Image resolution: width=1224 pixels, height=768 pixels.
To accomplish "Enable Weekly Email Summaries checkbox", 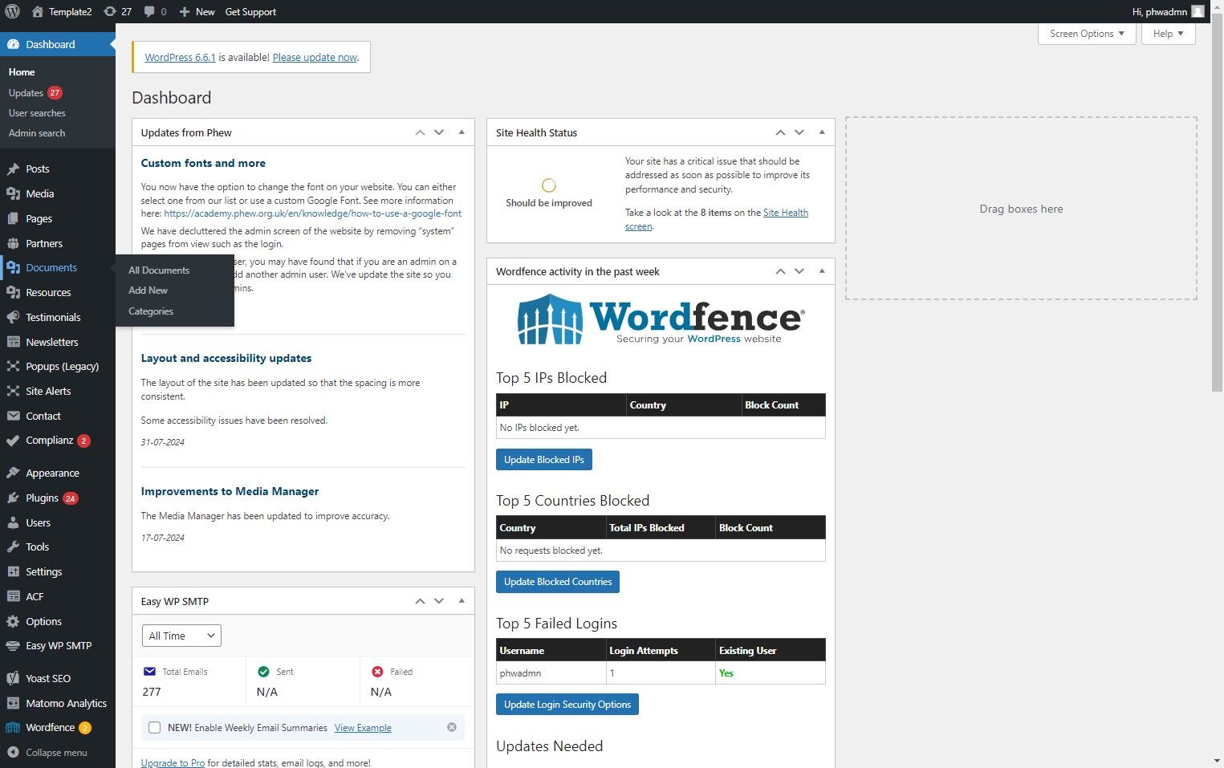I will pos(154,728).
